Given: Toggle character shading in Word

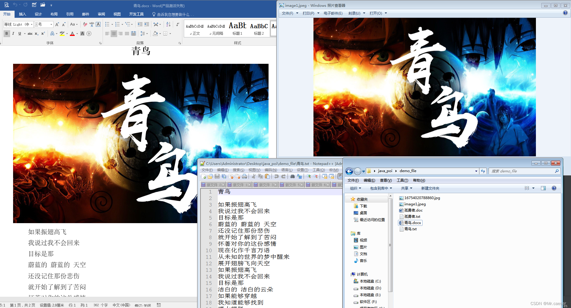Looking at the screenshot, I should tap(82, 34).
